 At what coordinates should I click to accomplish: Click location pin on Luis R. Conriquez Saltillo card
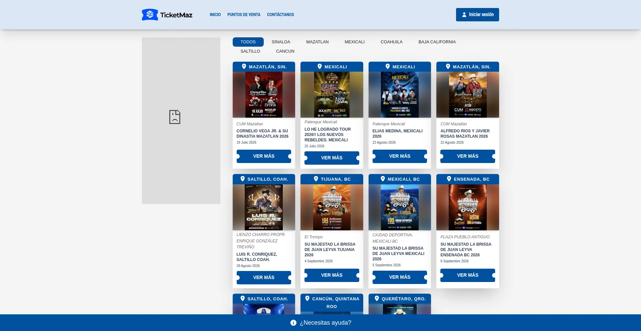243,179
